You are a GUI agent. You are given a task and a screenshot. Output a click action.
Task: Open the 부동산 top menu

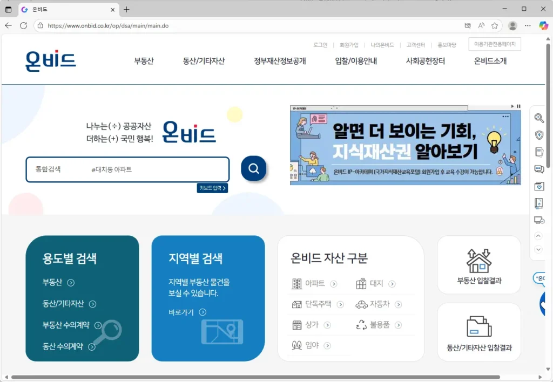(x=144, y=61)
